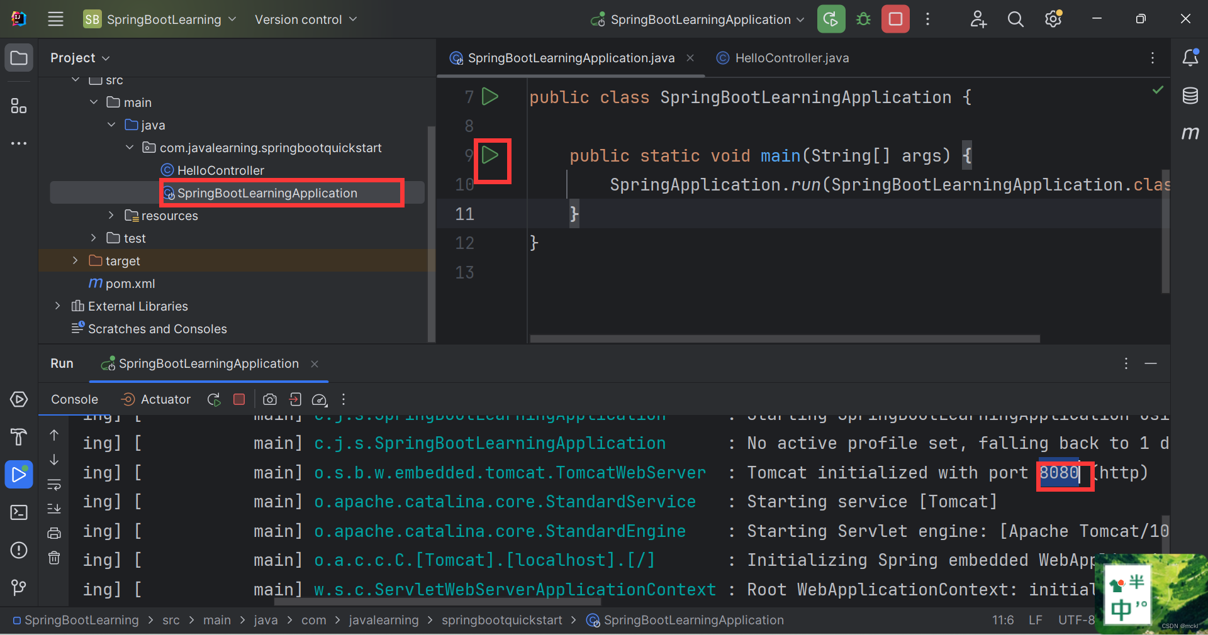This screenshot has width=1208, height=635.
Task: Click editor horizontal scrollbar
Action: click(785, 339)
